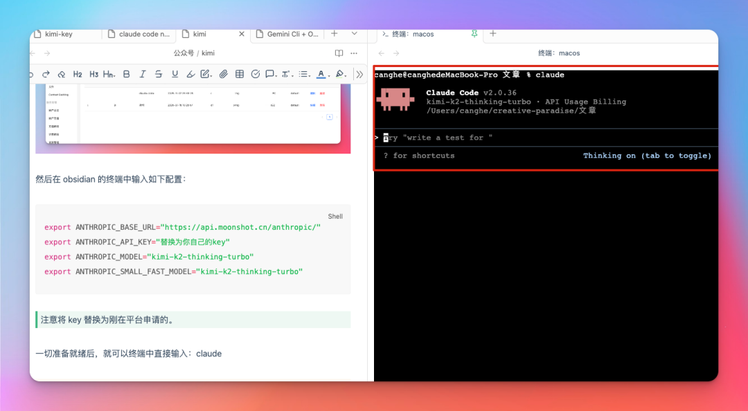Clear formatting with the eraser icon

coord(62,74)
